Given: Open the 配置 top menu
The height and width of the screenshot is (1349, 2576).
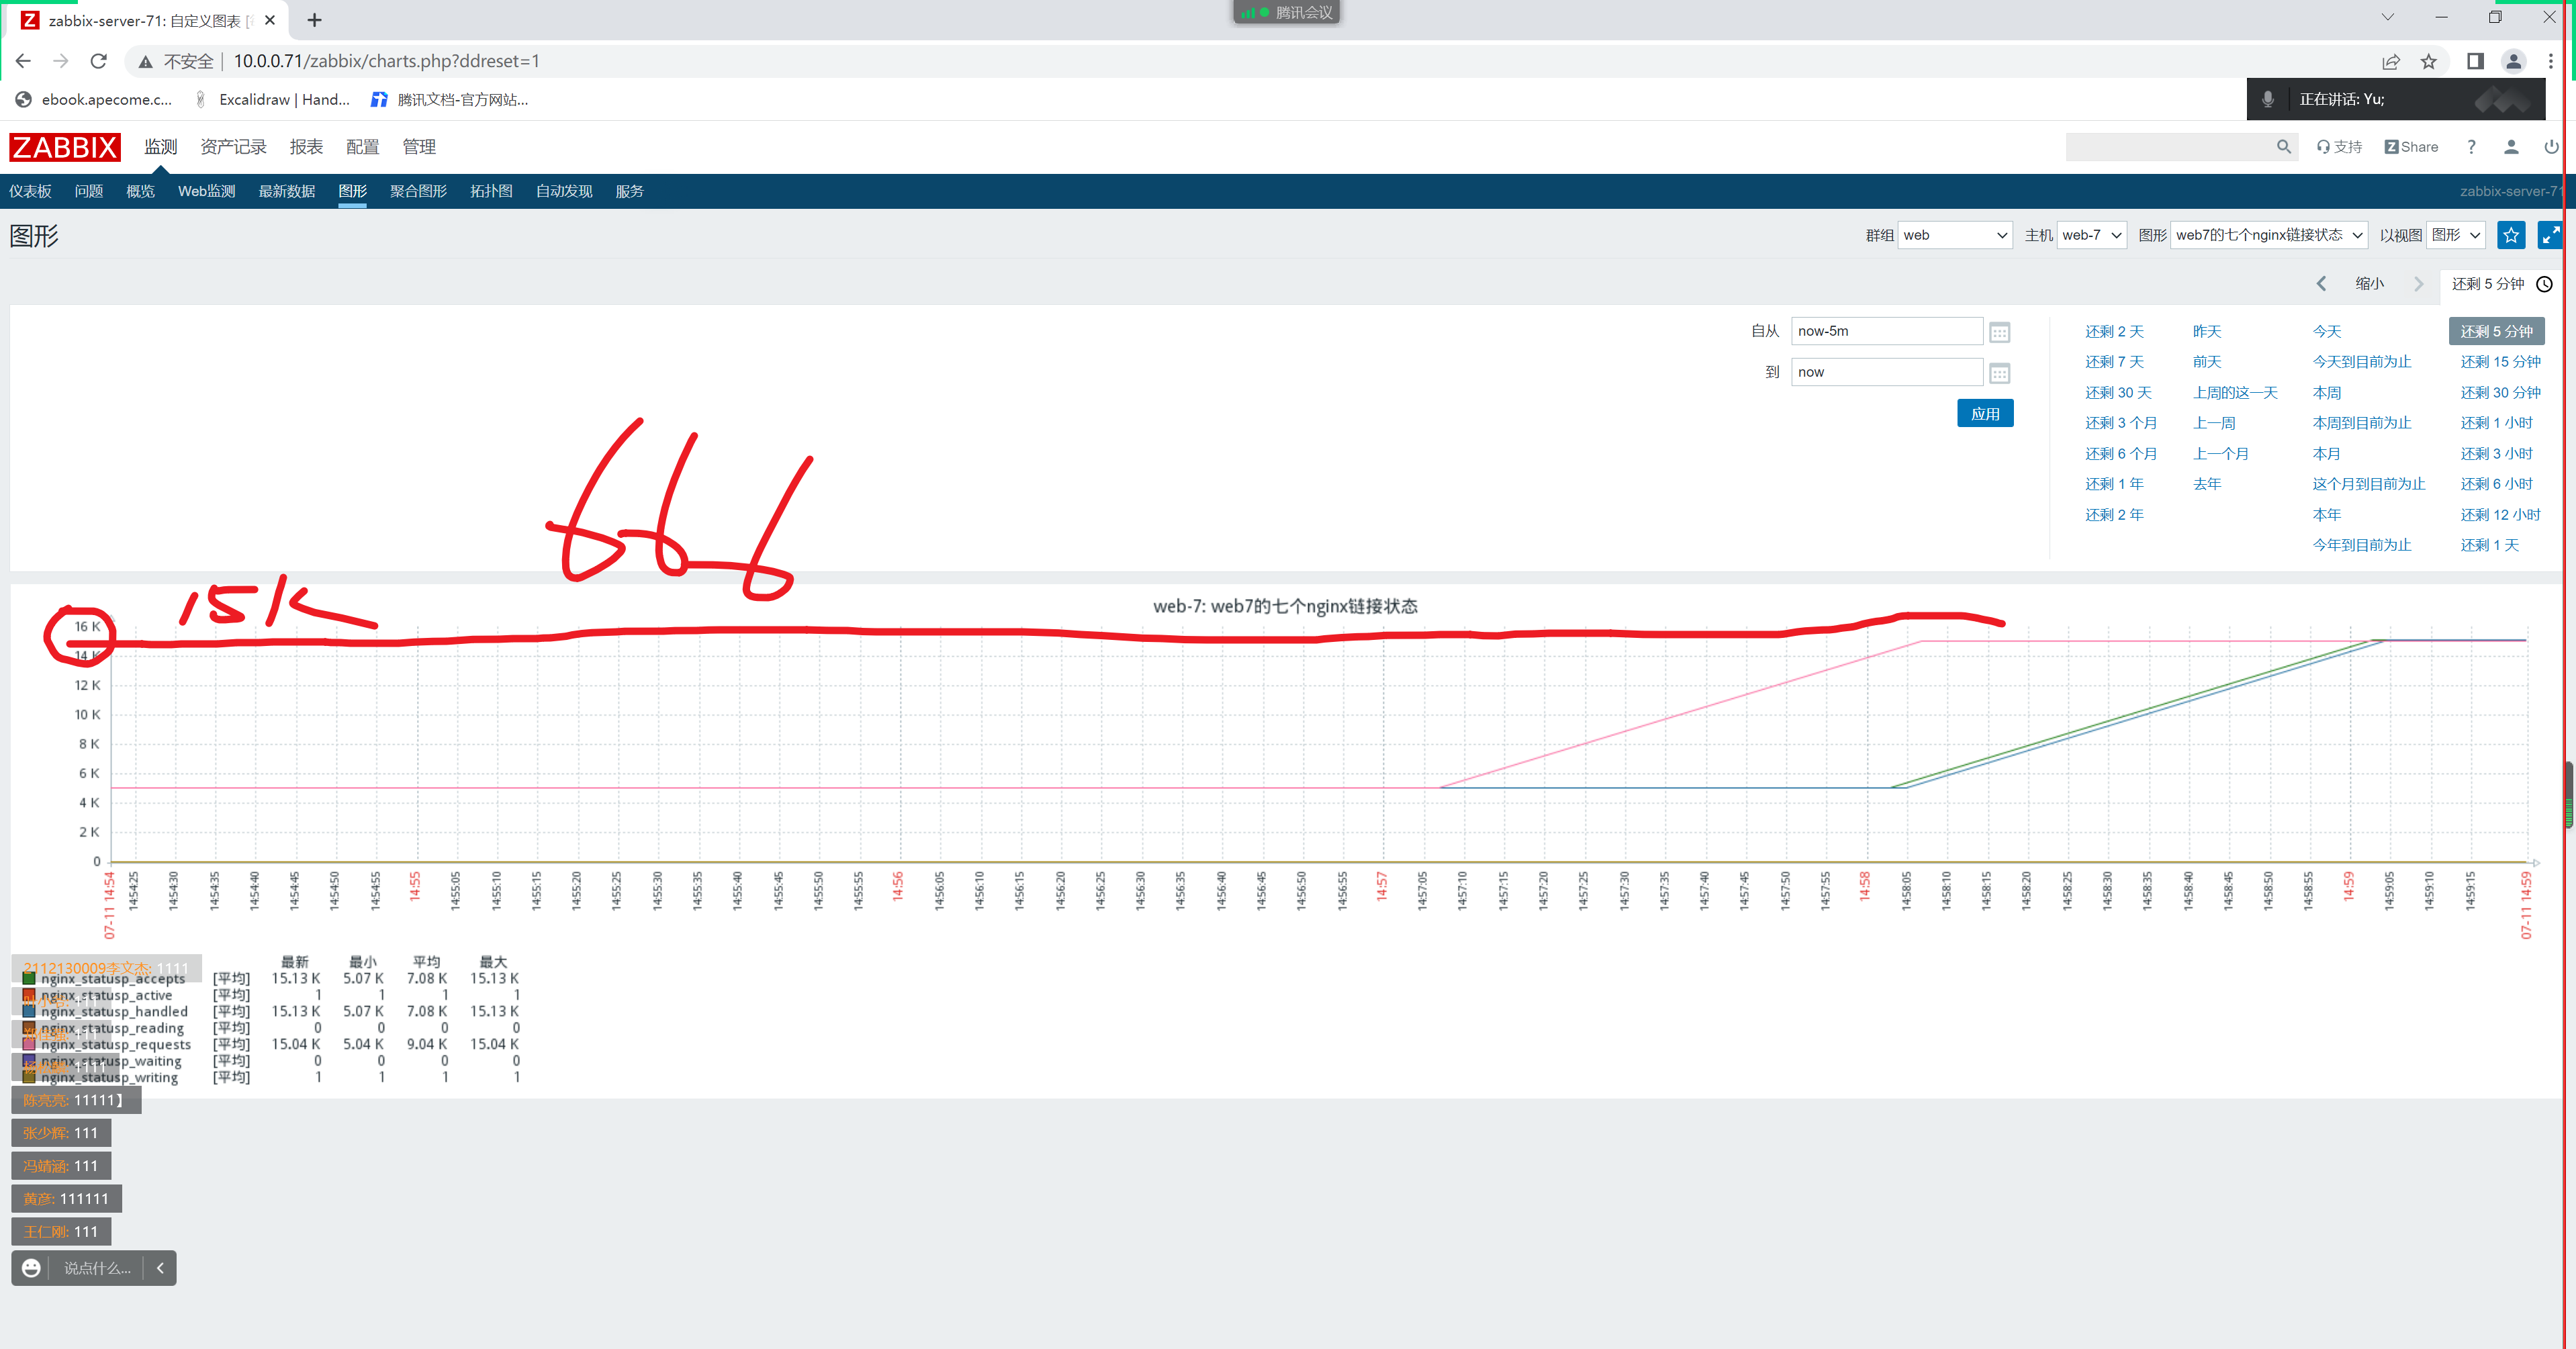Looking at the screenshot, I should pyautogui.click(x=362, y=147).
